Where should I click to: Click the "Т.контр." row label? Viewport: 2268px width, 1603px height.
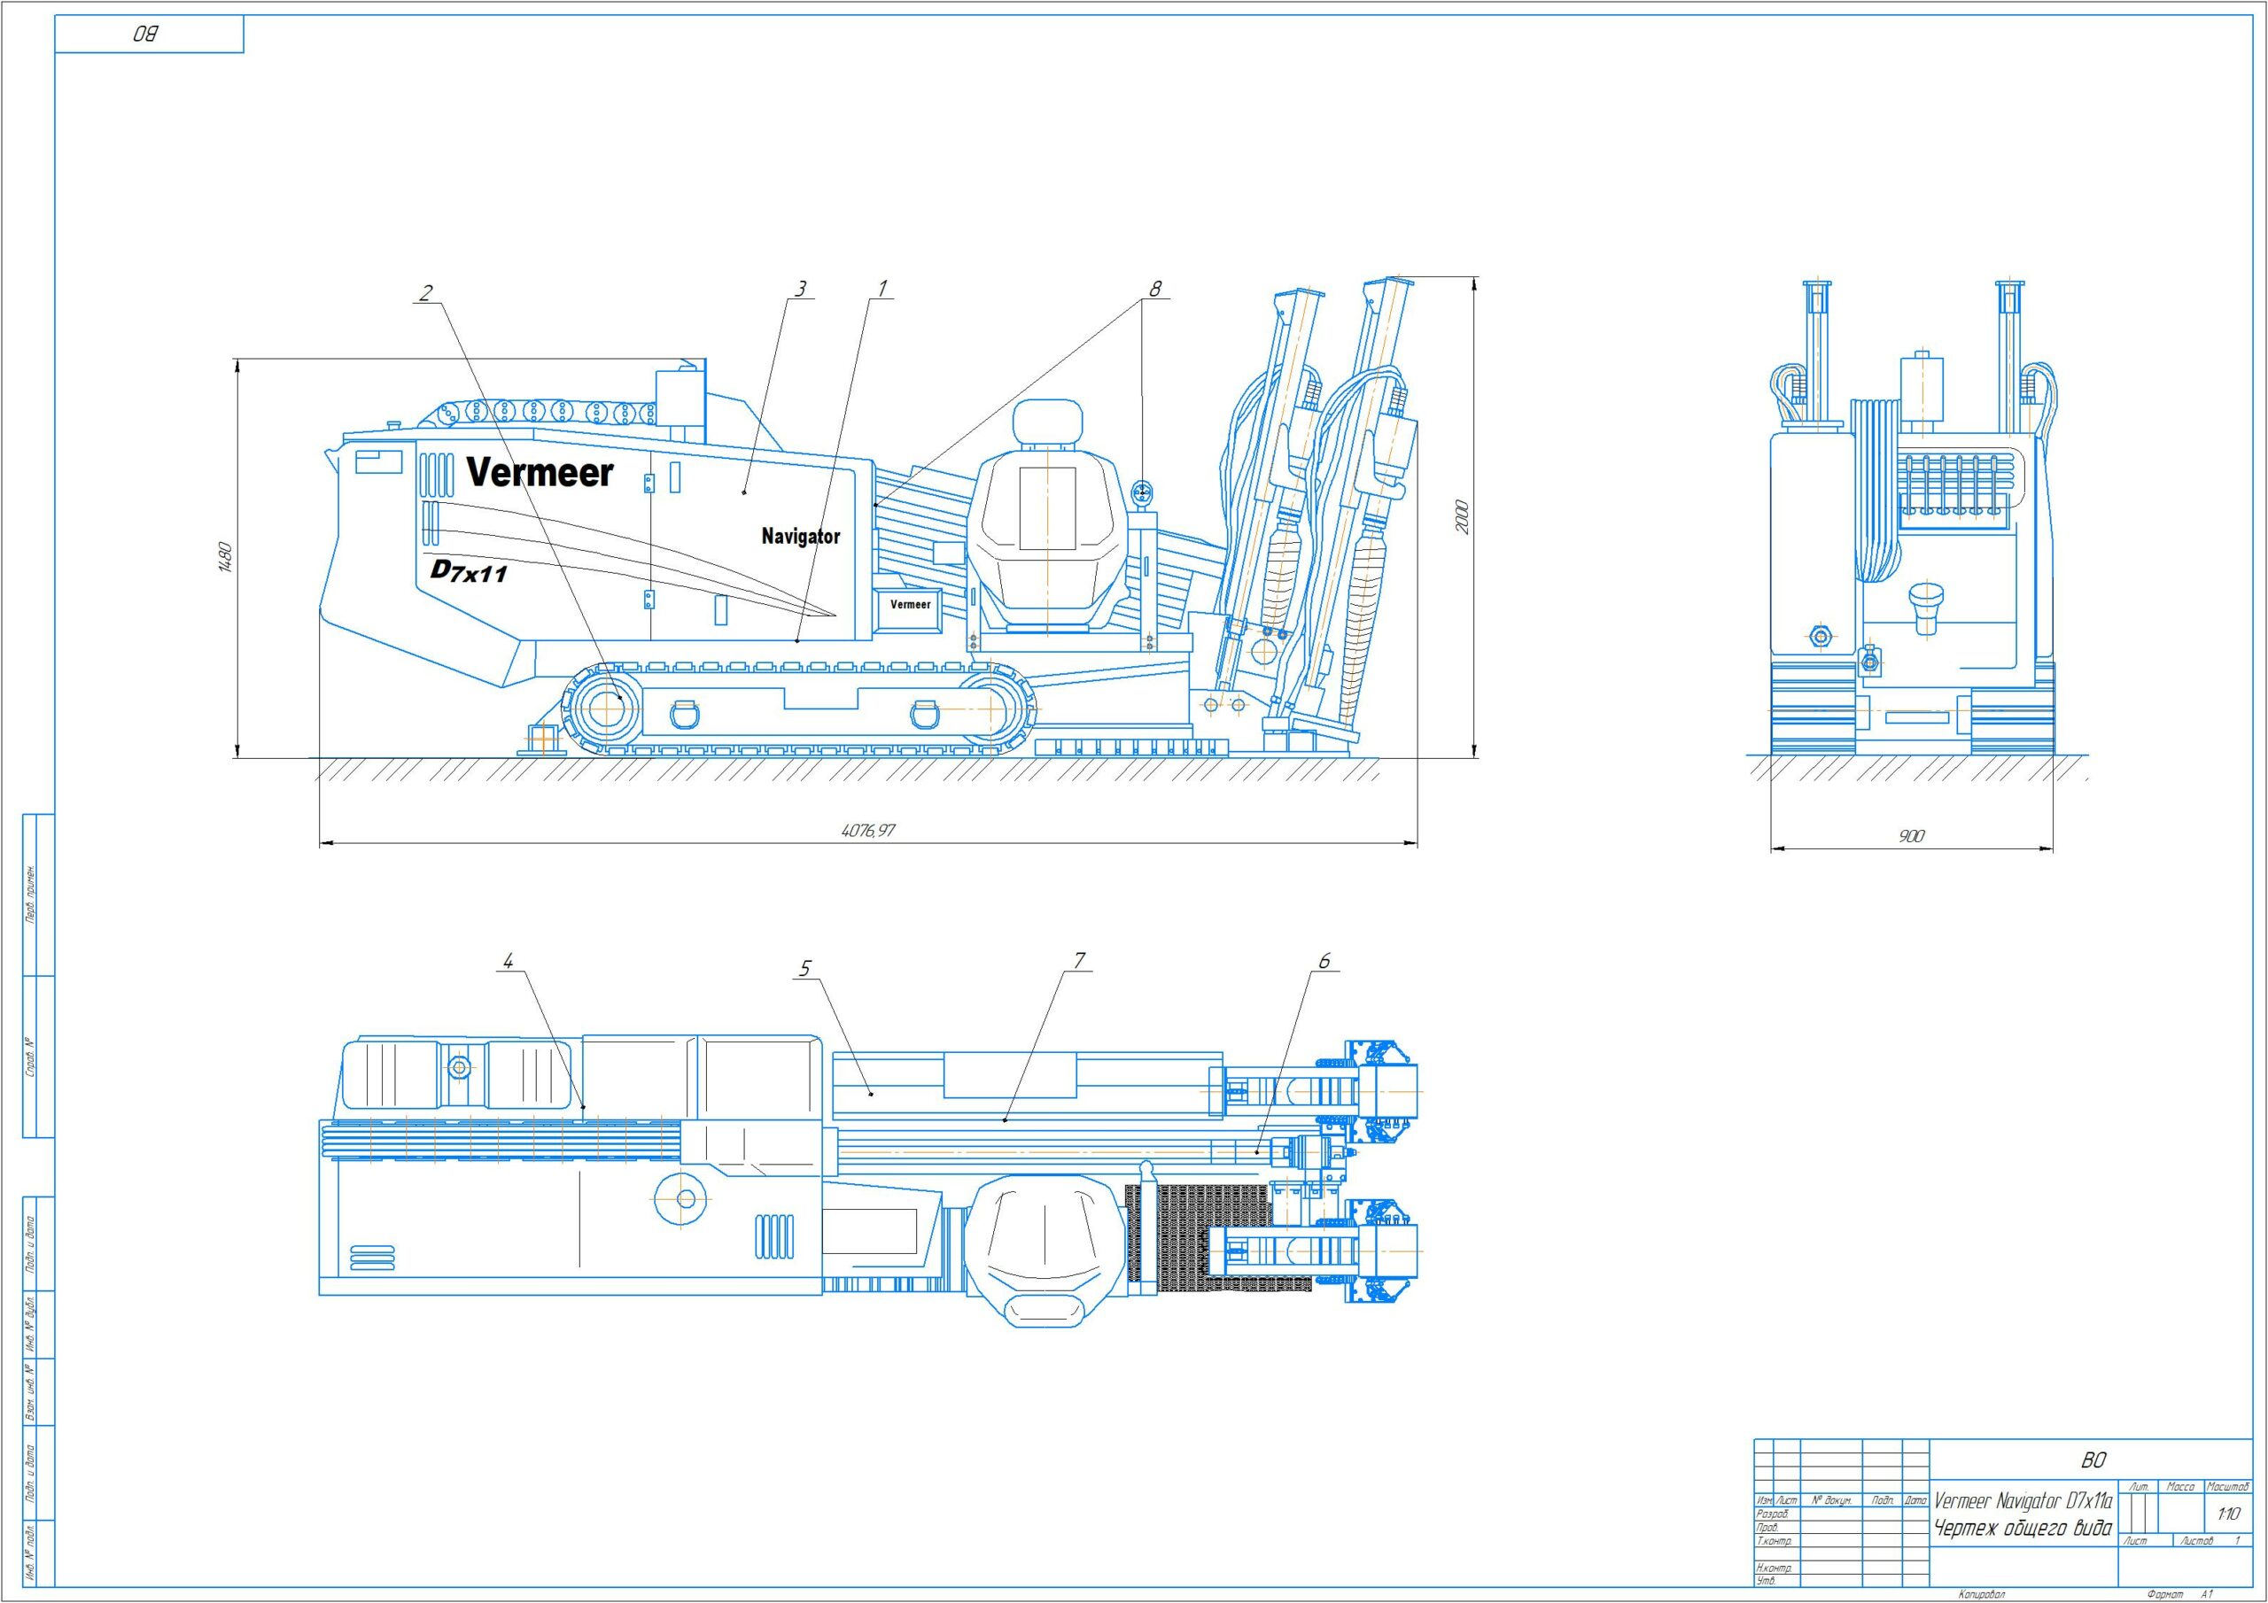[1775, 1541]
